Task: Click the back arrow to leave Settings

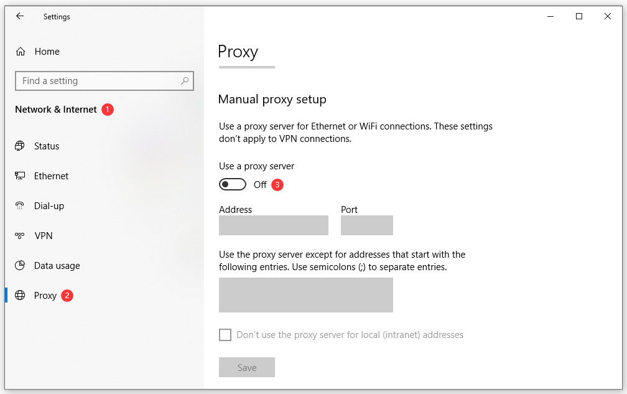Action: 19,16
